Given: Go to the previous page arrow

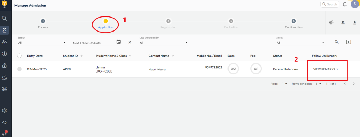Looking at the screenshot, I should pos(345,84).
